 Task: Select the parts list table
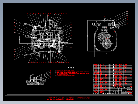[x=113, y=79]
